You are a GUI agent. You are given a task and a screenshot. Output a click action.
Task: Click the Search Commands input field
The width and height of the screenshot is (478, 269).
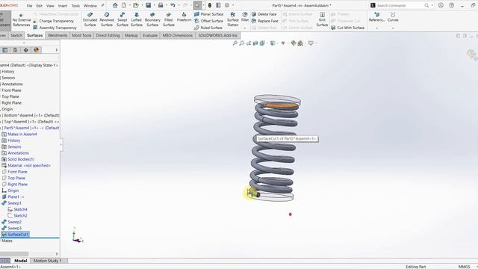point(400,5)
